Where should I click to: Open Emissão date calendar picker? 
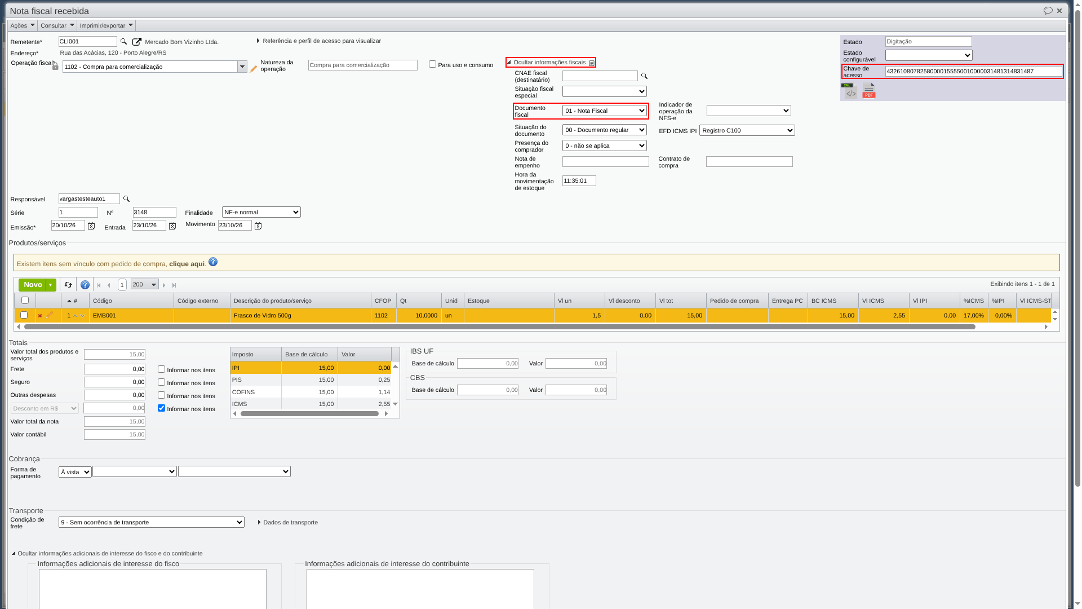point(91,226)
